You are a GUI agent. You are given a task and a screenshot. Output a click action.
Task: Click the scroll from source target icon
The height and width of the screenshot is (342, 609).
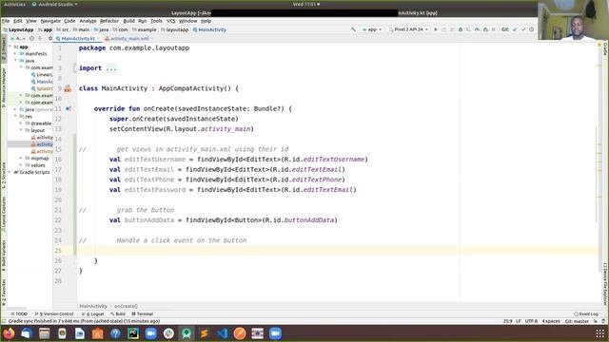point(31,39)
